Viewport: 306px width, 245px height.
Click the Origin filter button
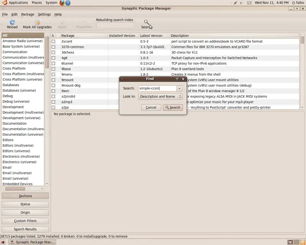click(x=25, y=212)
